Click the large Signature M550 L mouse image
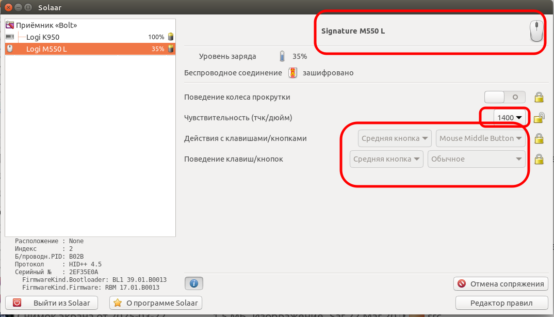This screenshot has width=554, height=317. point(536,31)
